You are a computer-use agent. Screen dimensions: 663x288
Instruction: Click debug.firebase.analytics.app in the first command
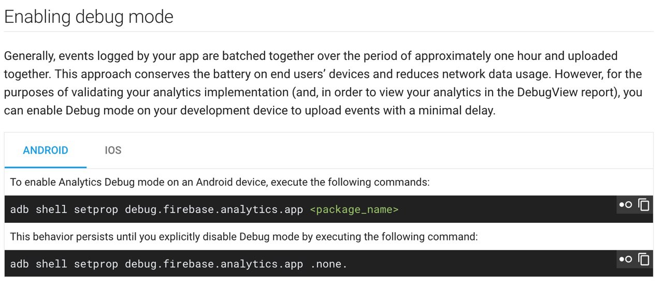tap(214, 209)
